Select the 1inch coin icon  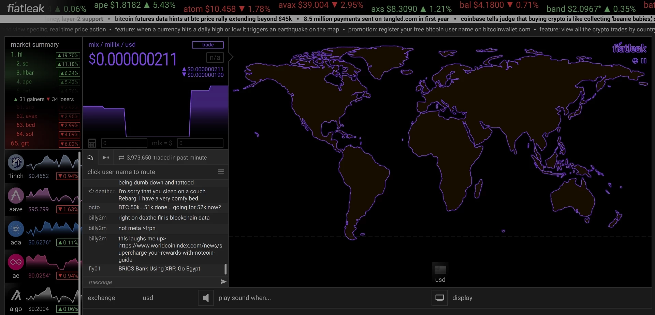[16, 162]
